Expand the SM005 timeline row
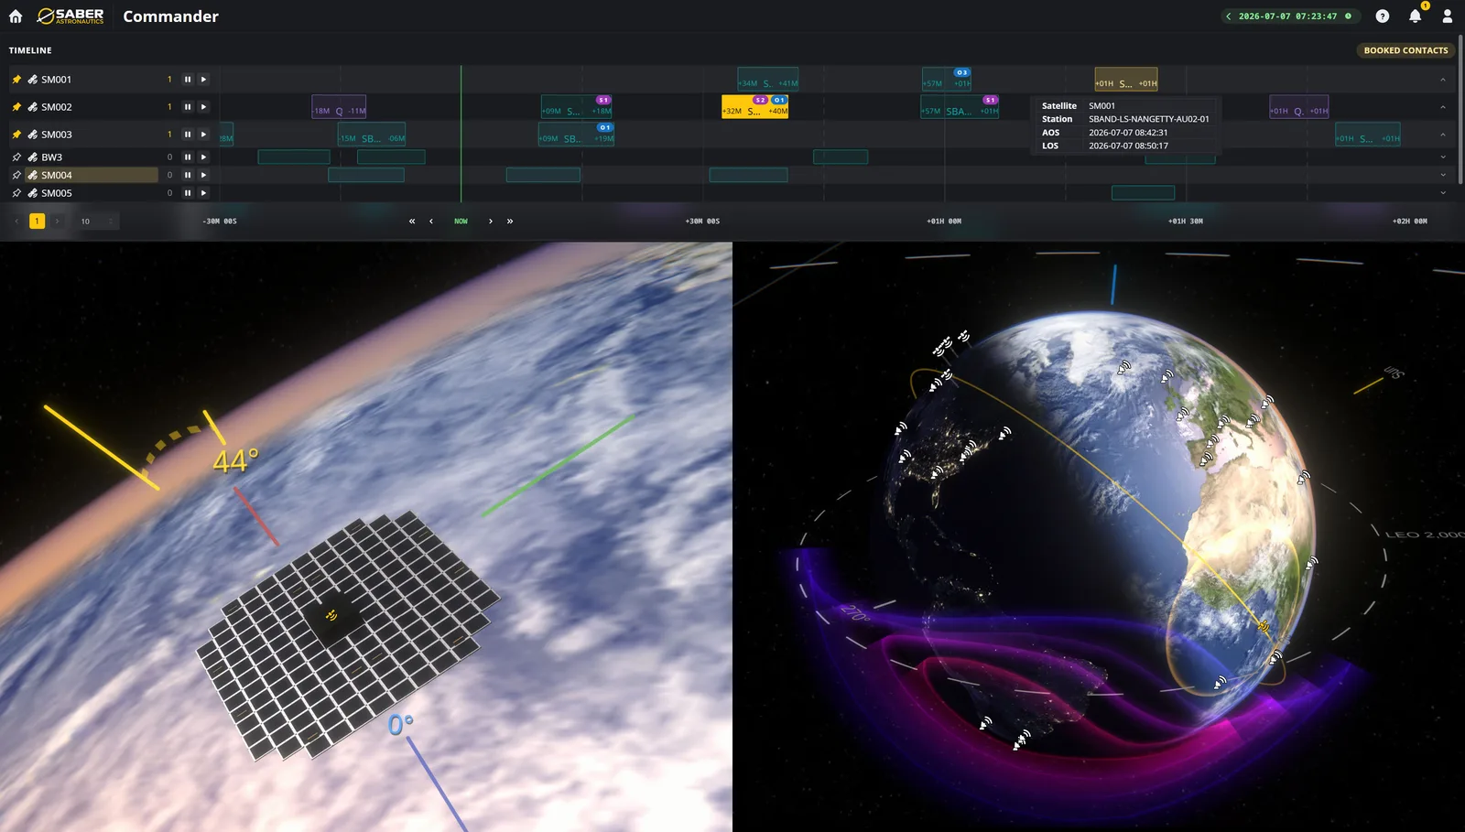Image resolution: width=1465 pixels, height=832 pixels. 1443,193
